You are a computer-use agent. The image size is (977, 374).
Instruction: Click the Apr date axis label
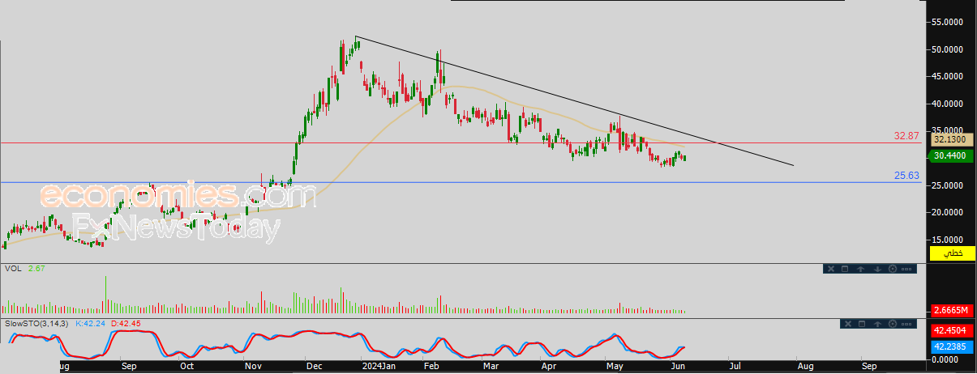[549, 366]
